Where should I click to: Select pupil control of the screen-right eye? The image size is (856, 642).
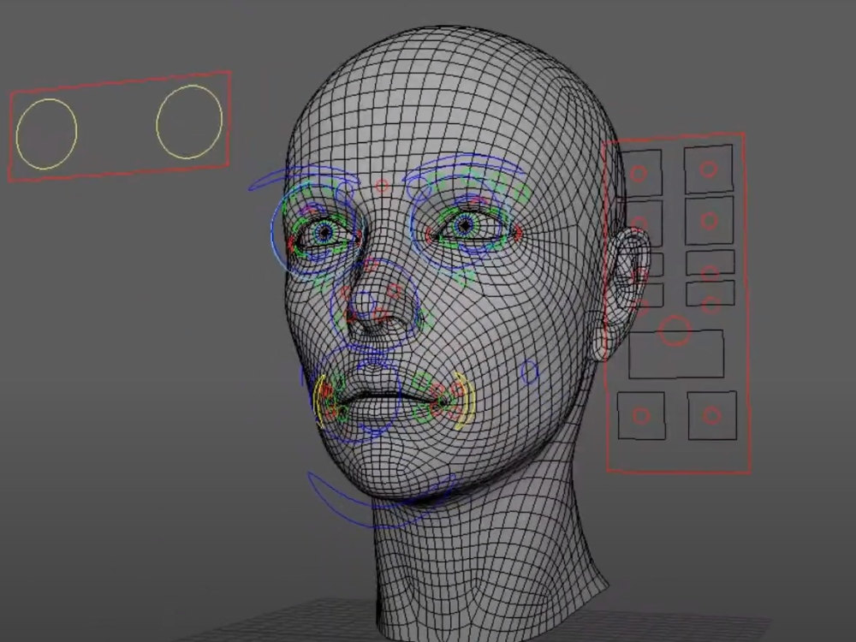point(465,225)
